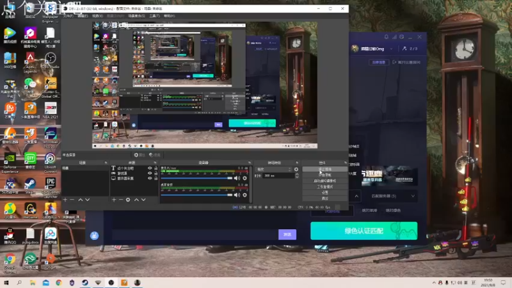The image size is (512, 288).
Task: Move scene down in Scenes panel
Action: (88, 200)
